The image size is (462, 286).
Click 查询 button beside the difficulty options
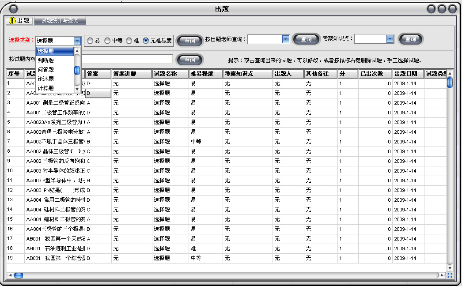point(189,40)
